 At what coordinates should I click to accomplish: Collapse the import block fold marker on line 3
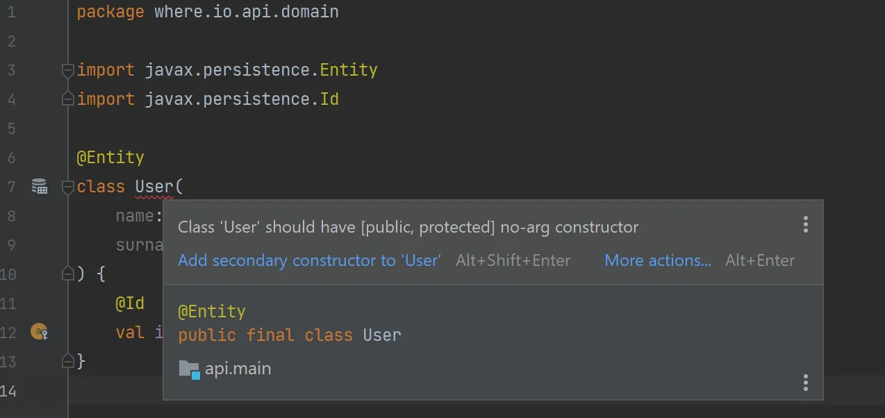(67, 70)
